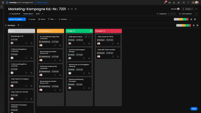The height and width of the screenshot is (113, 201).
Task: Click 17 Juli date on Blog Beiträge card
Action: coord(14,39)
